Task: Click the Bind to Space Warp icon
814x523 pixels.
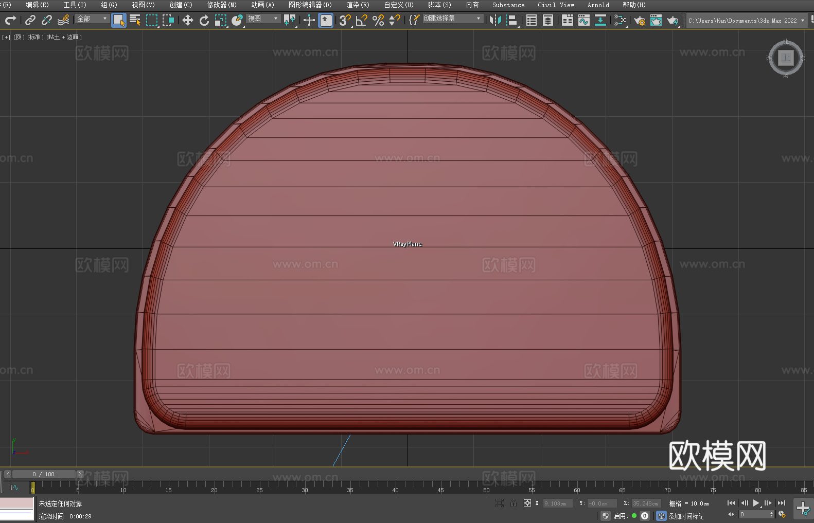Action: 63,20
